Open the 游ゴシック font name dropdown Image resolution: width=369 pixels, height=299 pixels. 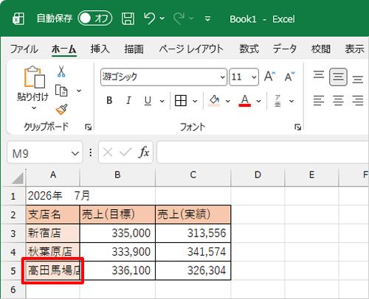(x=222, y=77)
